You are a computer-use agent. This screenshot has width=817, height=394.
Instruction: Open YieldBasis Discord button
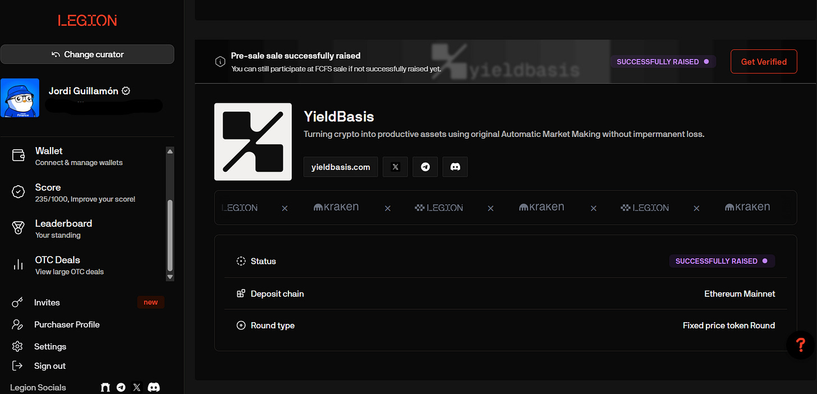[x=455, y=167]
